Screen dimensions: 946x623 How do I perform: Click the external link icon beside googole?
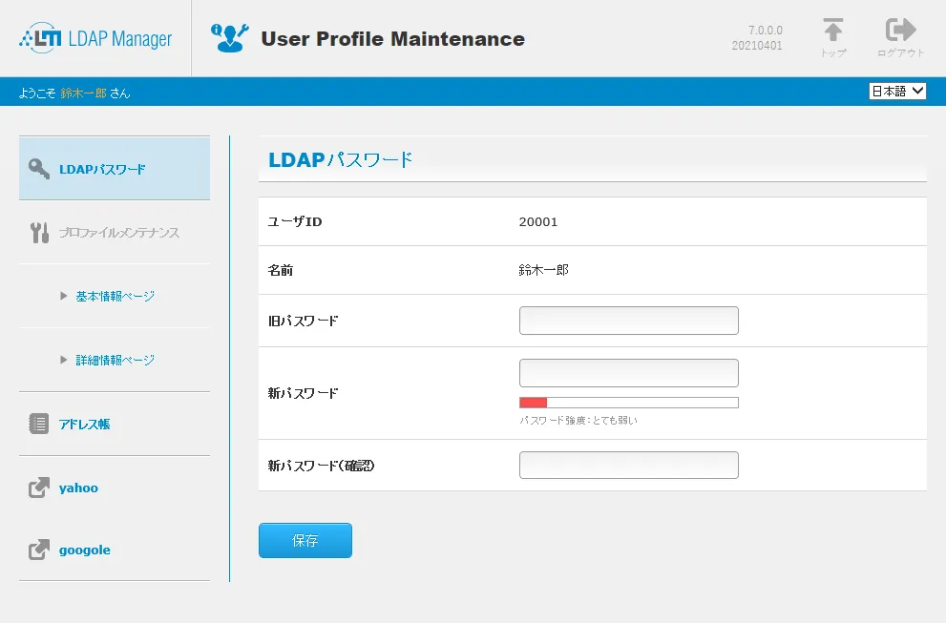[x=39, y=550]
